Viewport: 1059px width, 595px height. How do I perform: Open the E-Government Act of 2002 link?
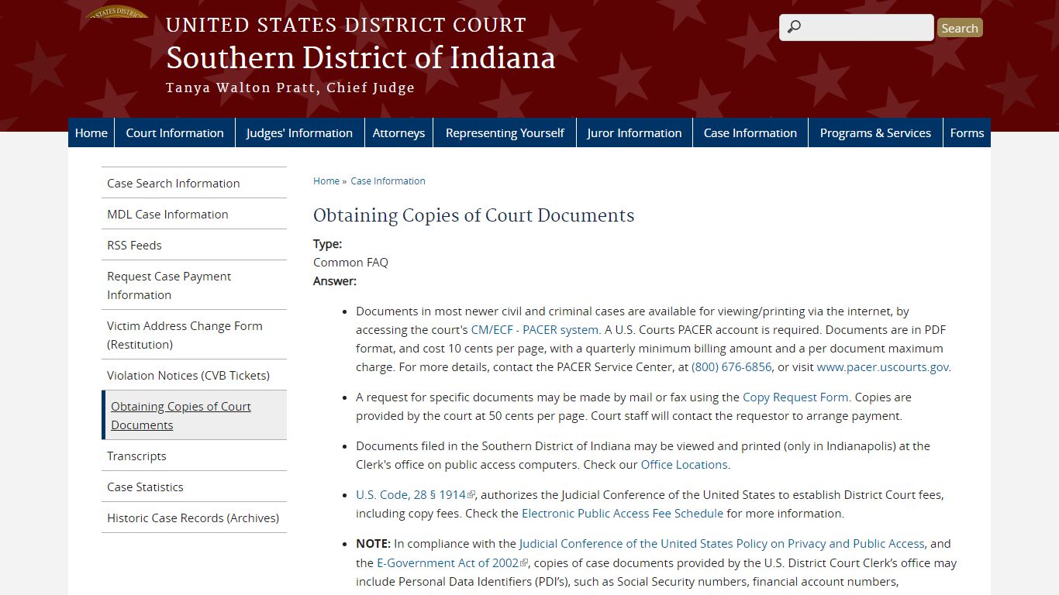click(x=447, y=562)
